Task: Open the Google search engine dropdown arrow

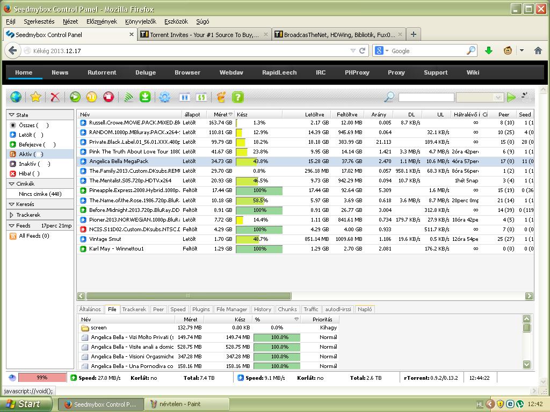Action: pyautogui.click(x=387, y=51)
